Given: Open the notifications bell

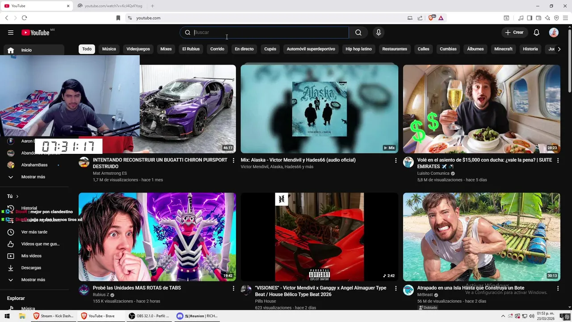Looking at the screenshot, I should click(x=537, y=32).
